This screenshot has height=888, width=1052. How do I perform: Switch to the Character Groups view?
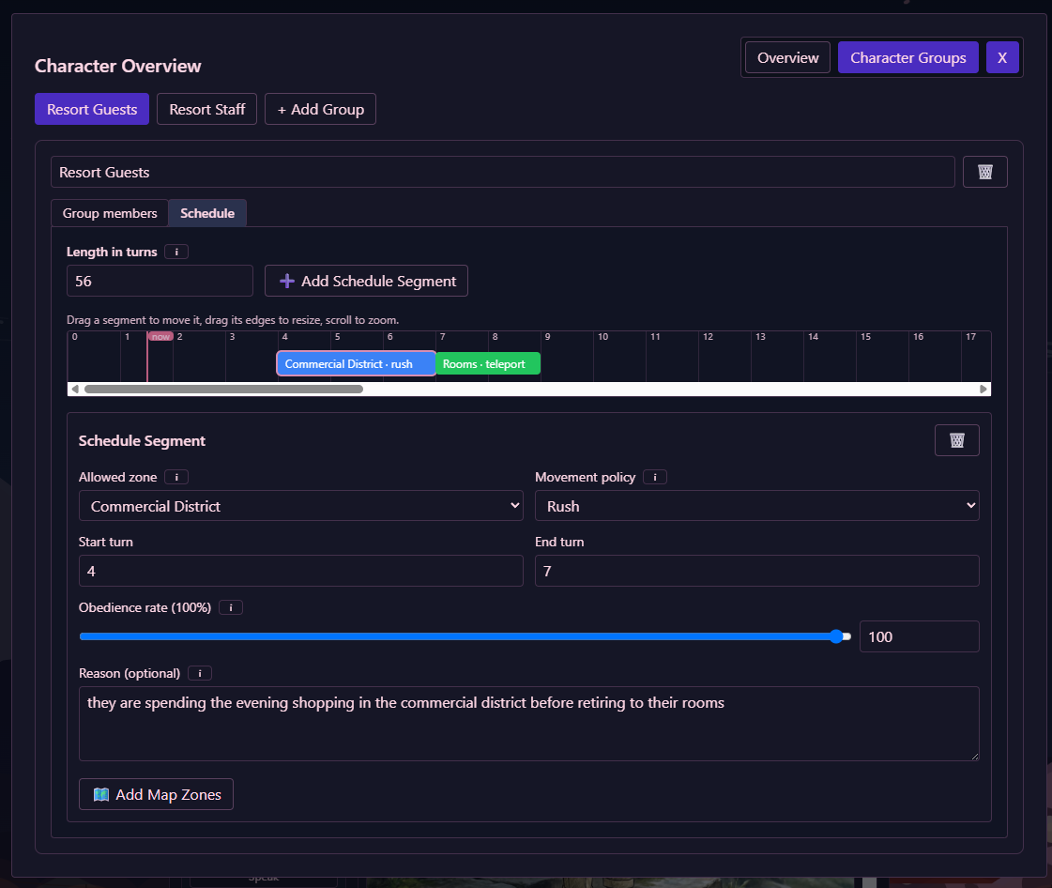[907, 57]
